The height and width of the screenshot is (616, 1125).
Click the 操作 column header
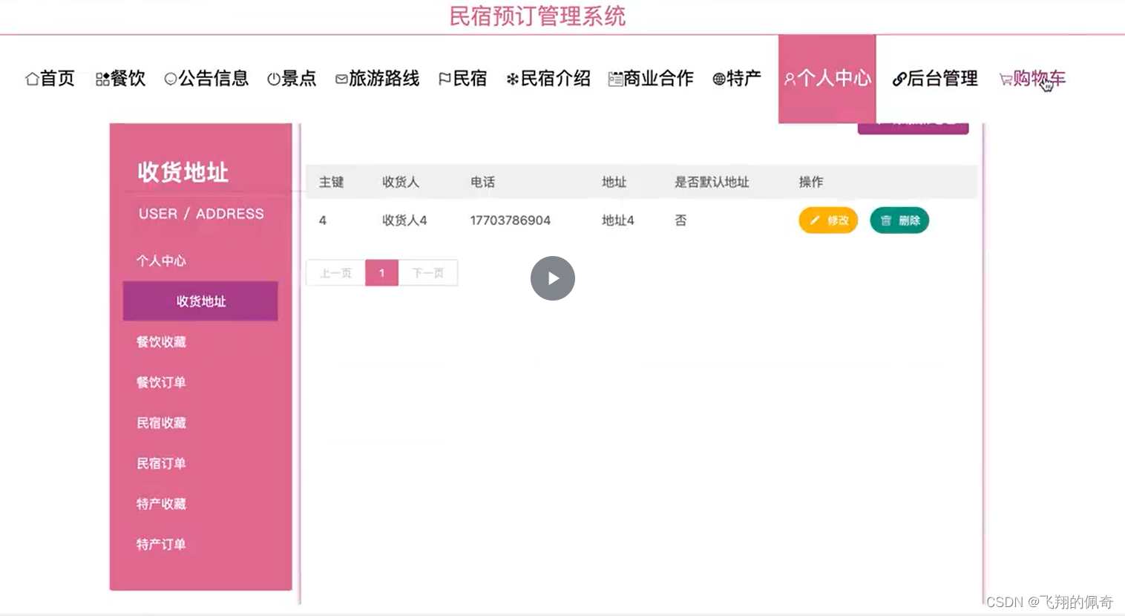tap(811, 182)
